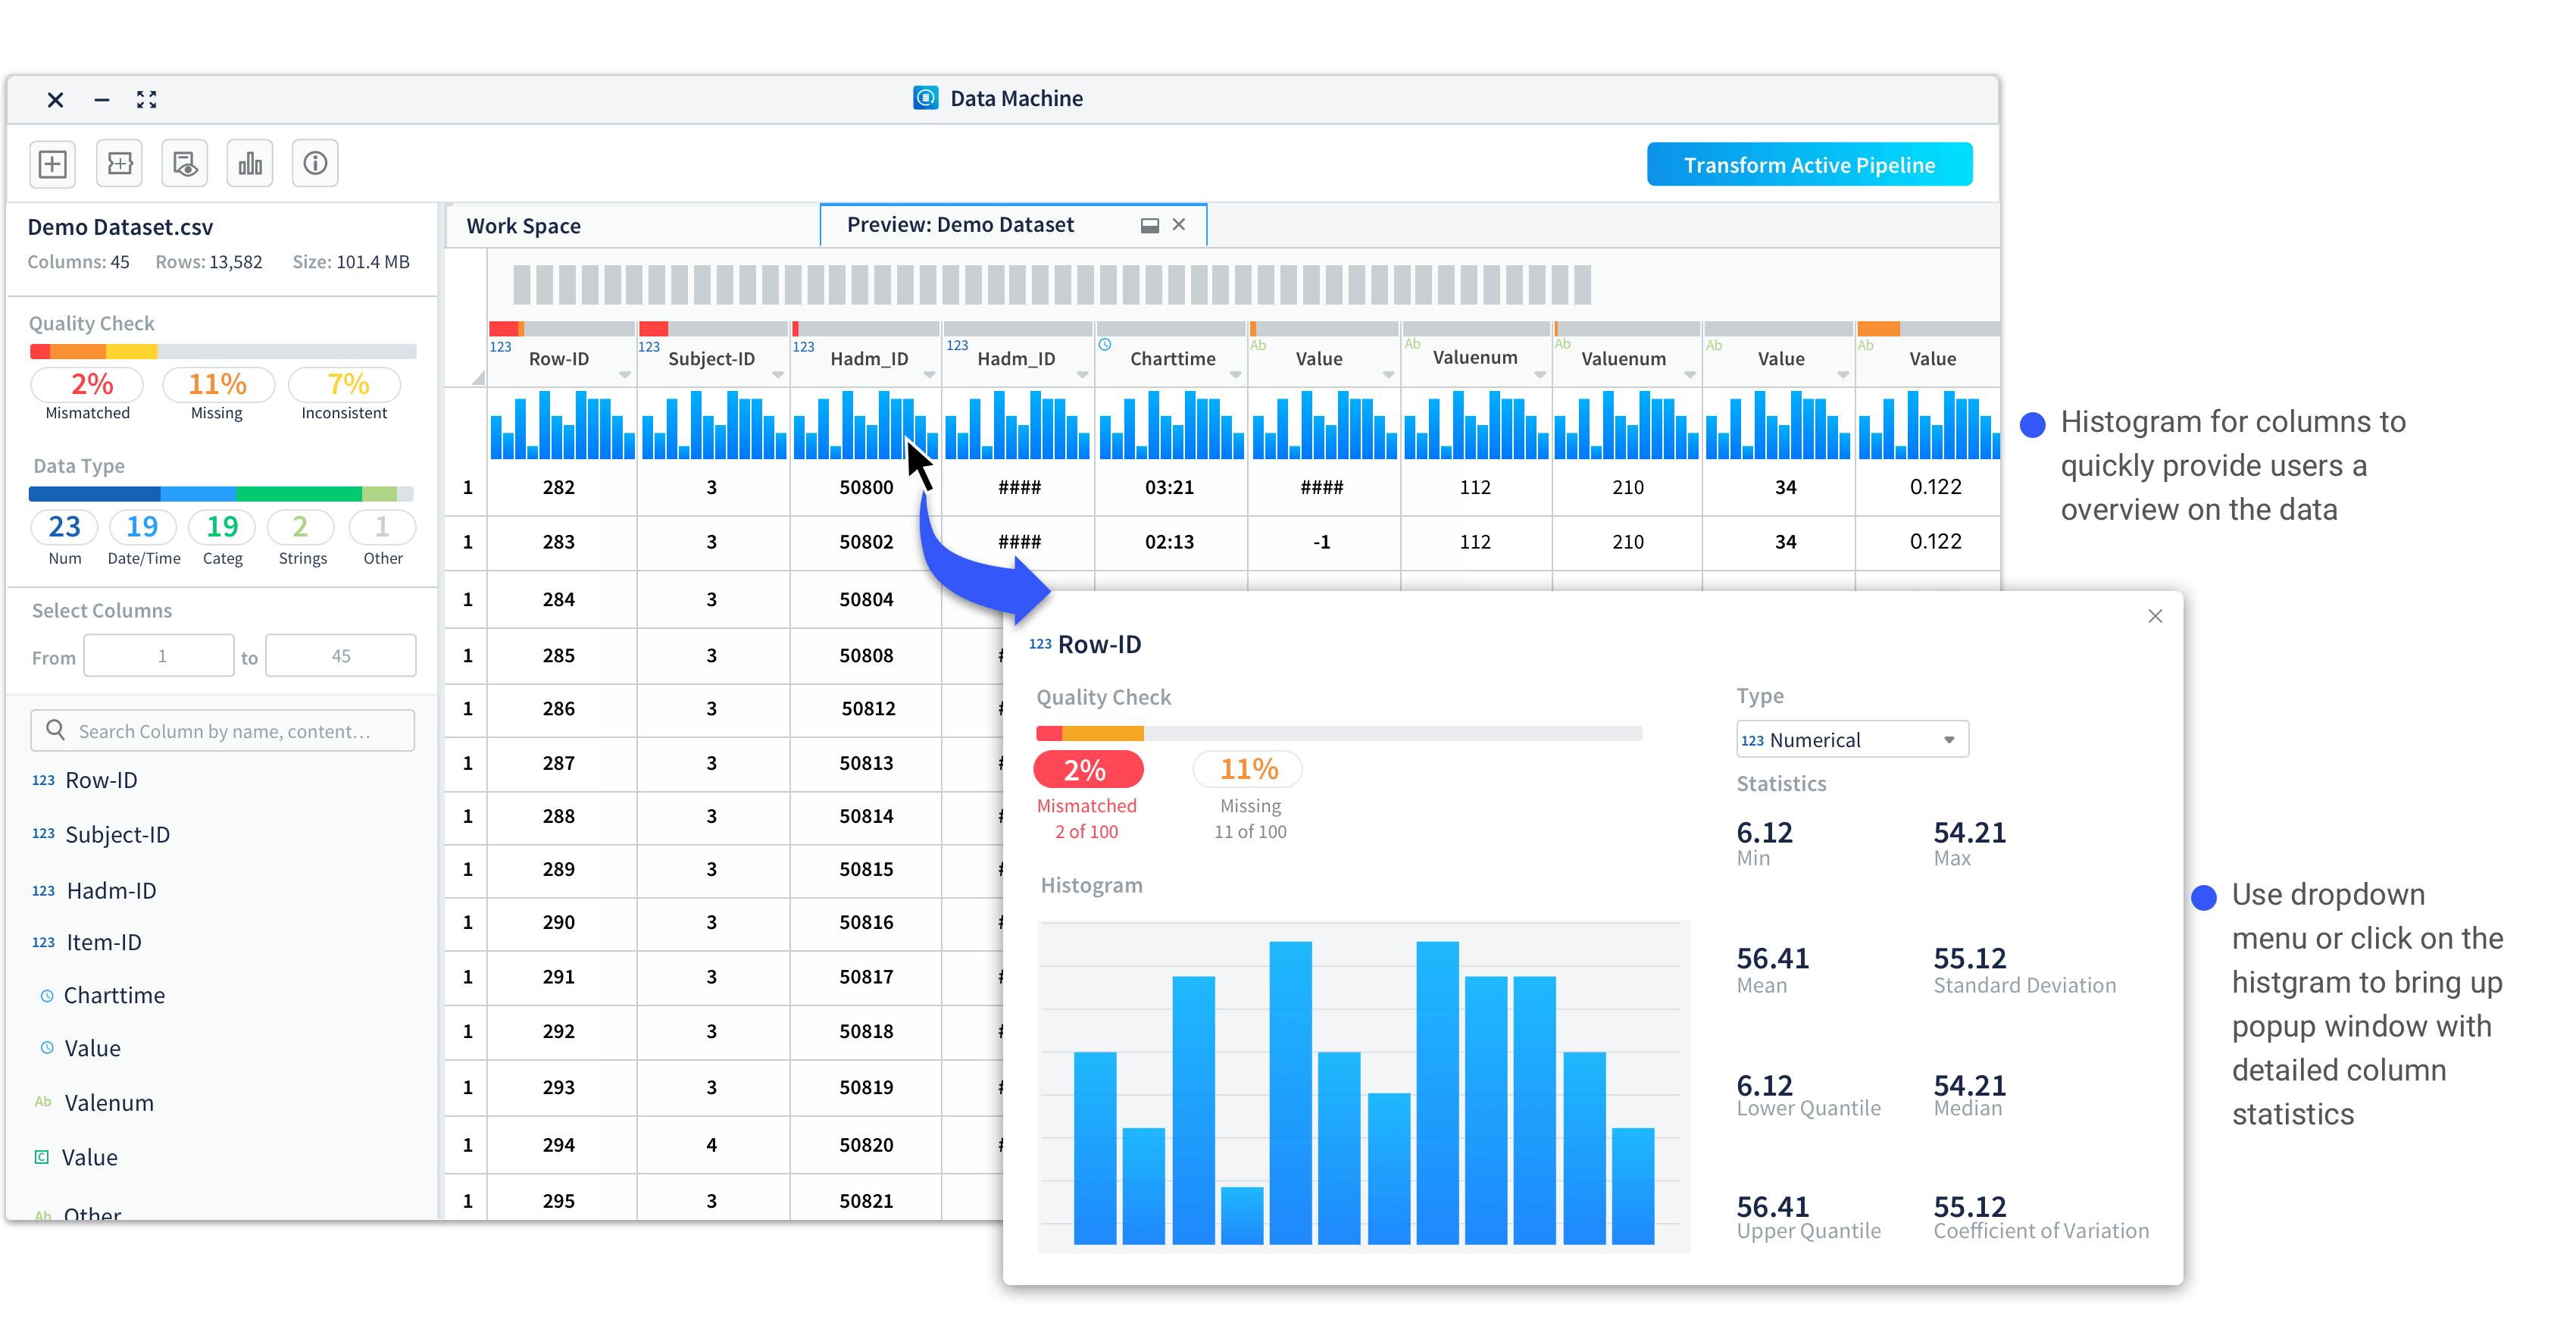Click table cell 02:13
The height and width of the screenshot is (1326, 2576).
point(1169,541)
